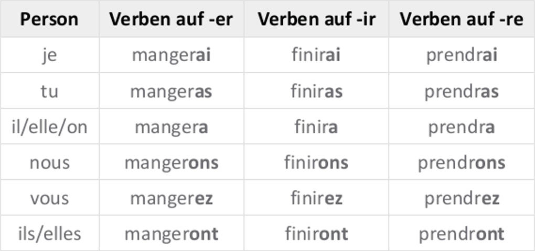Screen dimensions: 535x251
Task: Select the 'prendrai' table cell
Action: [461, 55]
